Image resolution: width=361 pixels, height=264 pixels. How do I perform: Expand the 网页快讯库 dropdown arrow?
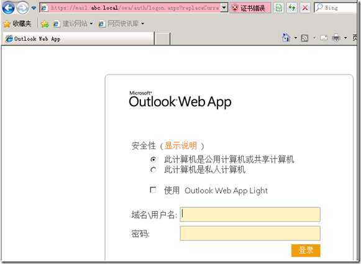pos(142,24)
